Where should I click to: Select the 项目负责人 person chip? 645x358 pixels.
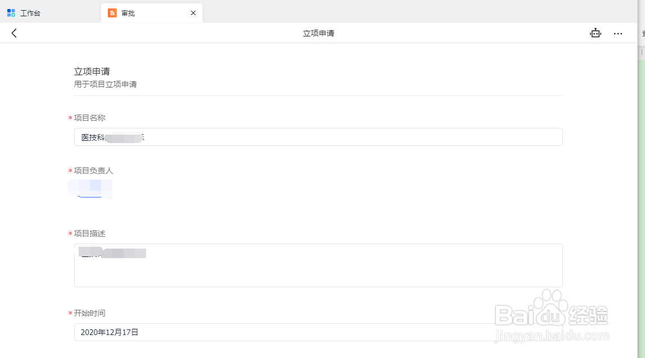[x=90, y=189]
